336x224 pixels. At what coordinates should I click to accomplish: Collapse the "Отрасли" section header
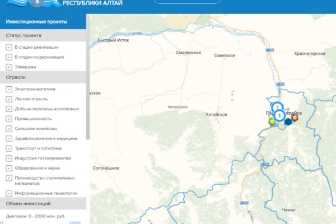point(43,77)
